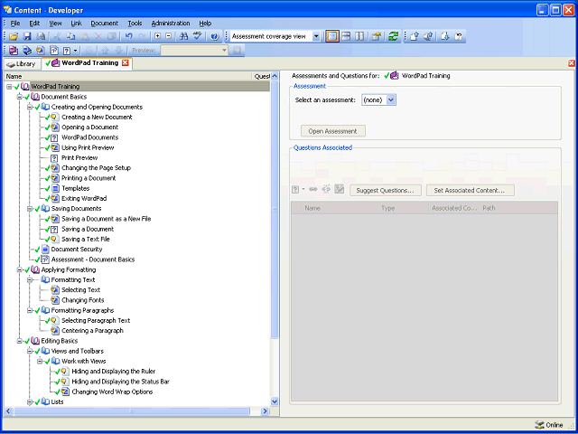Click the properties icon beside layout buttons
The image size is (578, 434).
click(x=376, y=36)
